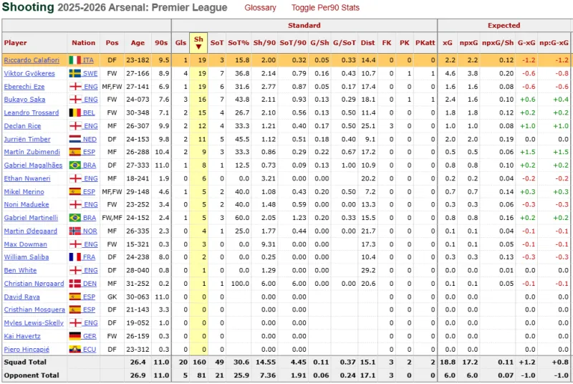This screenshot has width=573, height=384.
Task: Sort the table by xG column header
Action: (448, 42)
